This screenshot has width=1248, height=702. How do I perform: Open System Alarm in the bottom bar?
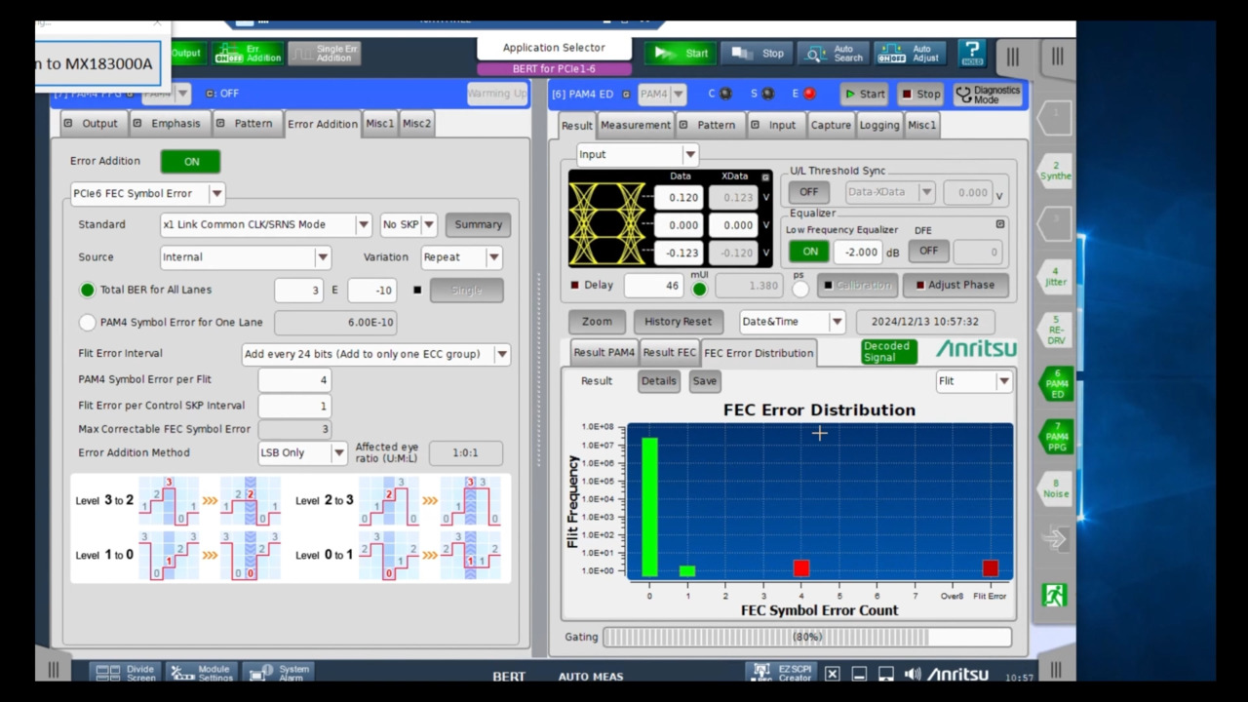277,673
